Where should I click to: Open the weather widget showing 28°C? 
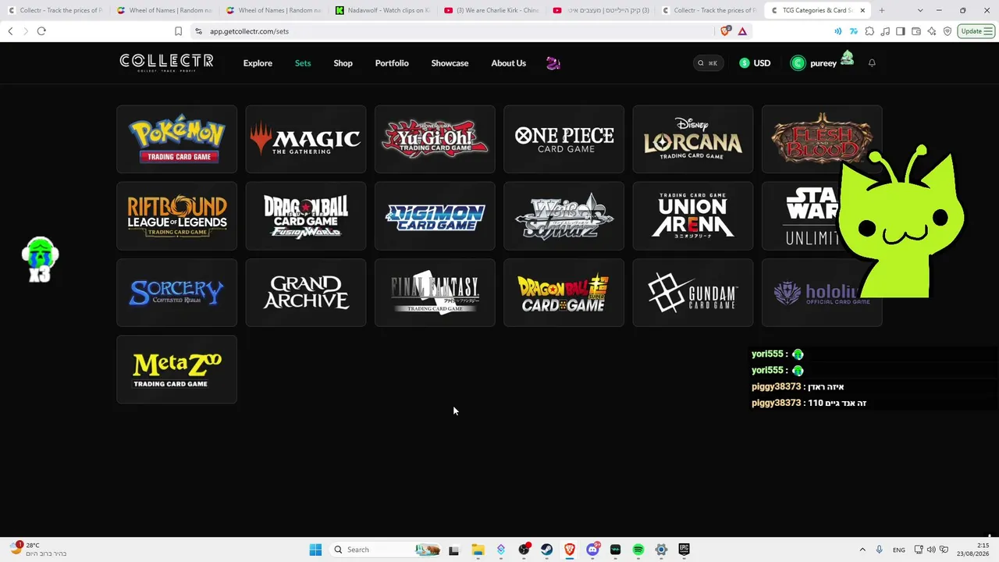(37, 549)
